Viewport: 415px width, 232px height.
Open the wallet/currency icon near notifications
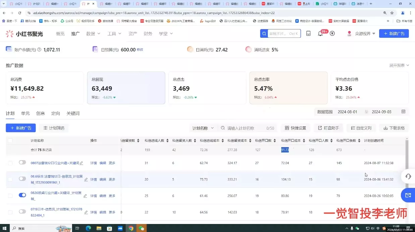point(332,33)
